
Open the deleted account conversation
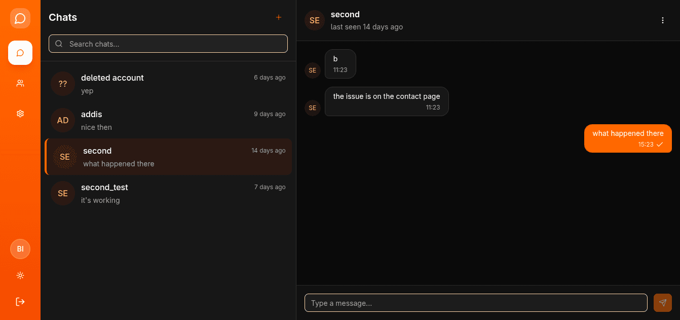point(168,84)
